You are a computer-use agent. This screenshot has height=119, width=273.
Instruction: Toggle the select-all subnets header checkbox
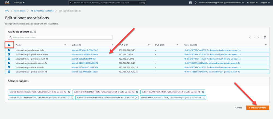click(9, 45)
